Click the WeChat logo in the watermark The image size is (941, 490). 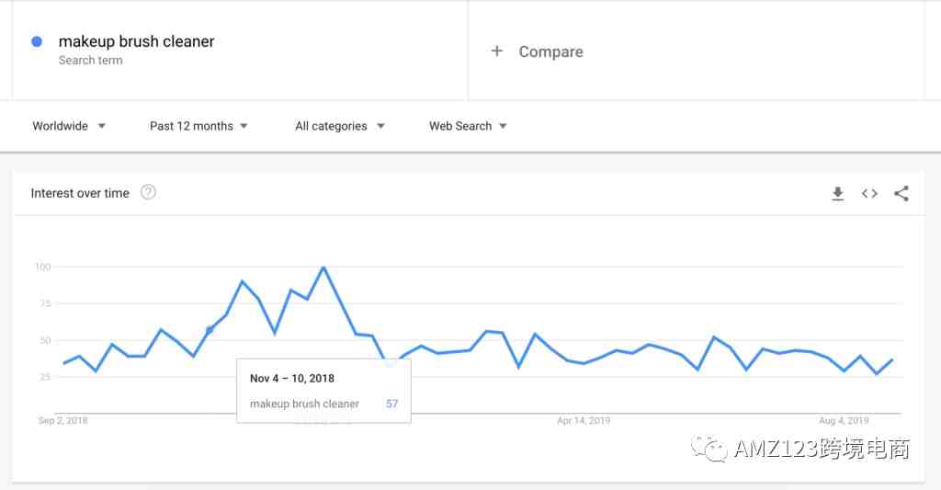709,449
